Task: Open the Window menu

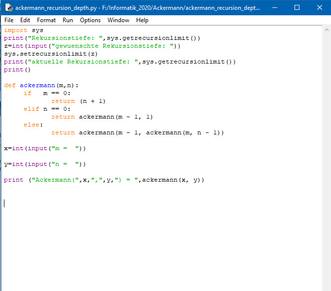Action: [118, 20]
